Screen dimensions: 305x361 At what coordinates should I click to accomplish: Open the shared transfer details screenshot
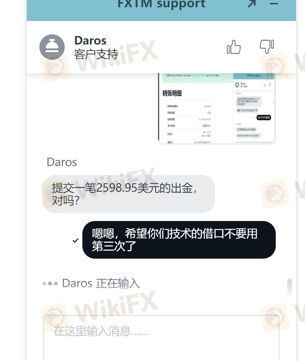tap(217, 109)
